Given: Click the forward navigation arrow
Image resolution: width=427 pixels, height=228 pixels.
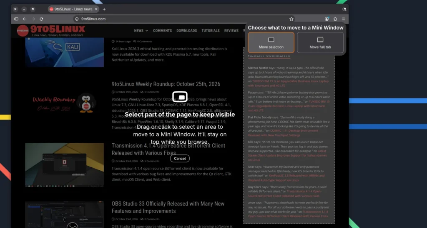Looking at the screenshot, I should (x=33, y=19).
